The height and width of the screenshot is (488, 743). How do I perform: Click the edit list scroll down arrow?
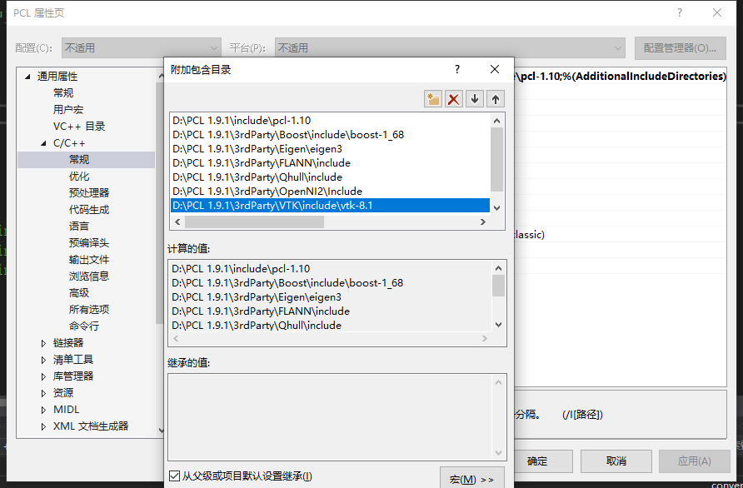point(496,207)
